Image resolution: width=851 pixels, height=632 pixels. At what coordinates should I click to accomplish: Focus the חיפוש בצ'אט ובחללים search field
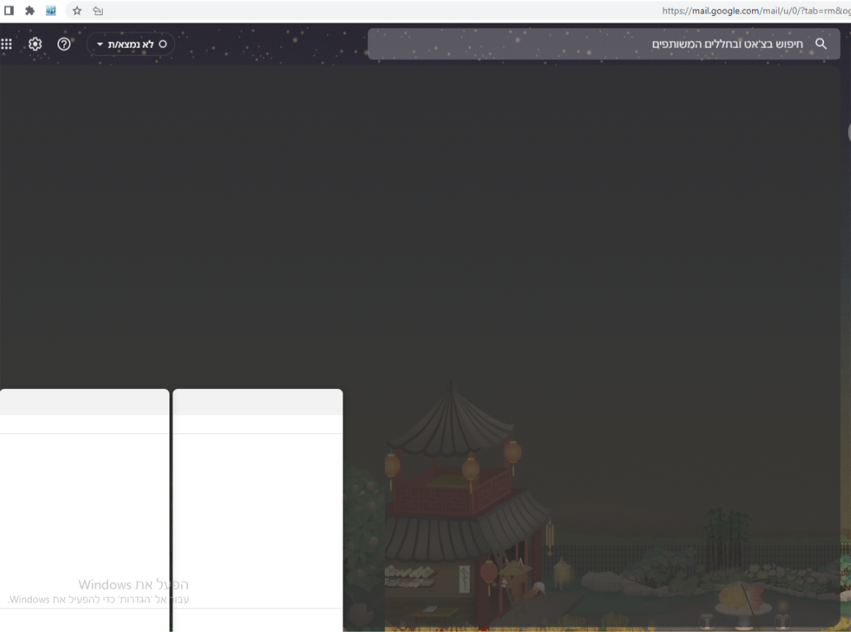(x=604, y=44)
